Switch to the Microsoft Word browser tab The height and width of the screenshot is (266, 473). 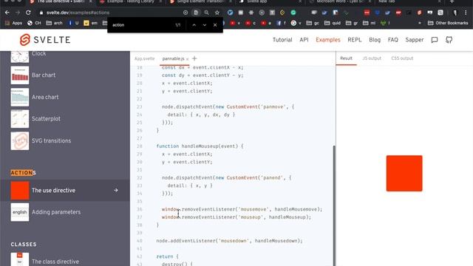pyautogui.click(x=340, y=1)
